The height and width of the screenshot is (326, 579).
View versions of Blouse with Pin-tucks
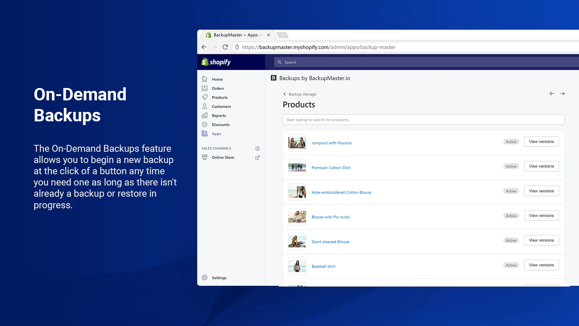coord(541,216)
